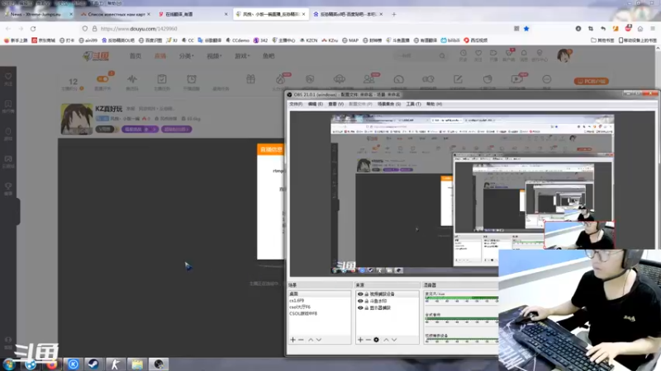Open the Edit (E) menu in OBS
This screenshot has height=371, width=661.
(x=315, y=104)
